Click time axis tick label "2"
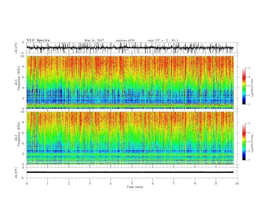The width and height of the screenshot is (267, 206). pyautogui.click(x=69, y=183)
